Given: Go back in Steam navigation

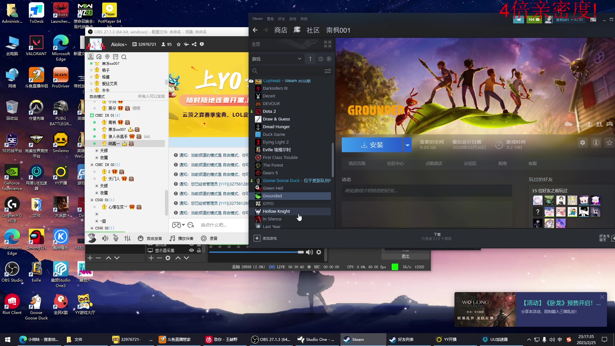Looking at the screenshot, I should (x=255, y=30).
